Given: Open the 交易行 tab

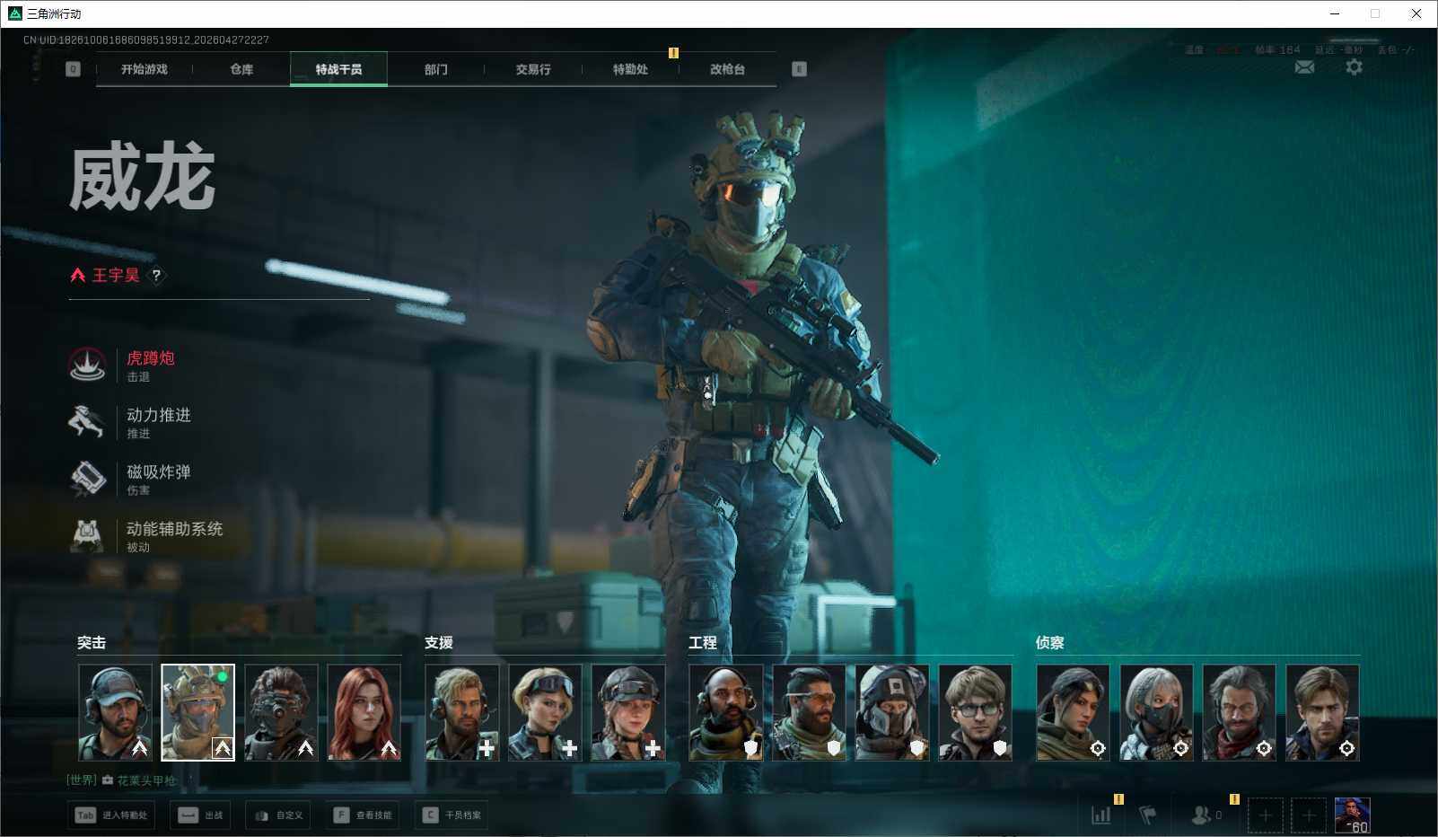Looking at the screenshot, I should coord(533,69).
